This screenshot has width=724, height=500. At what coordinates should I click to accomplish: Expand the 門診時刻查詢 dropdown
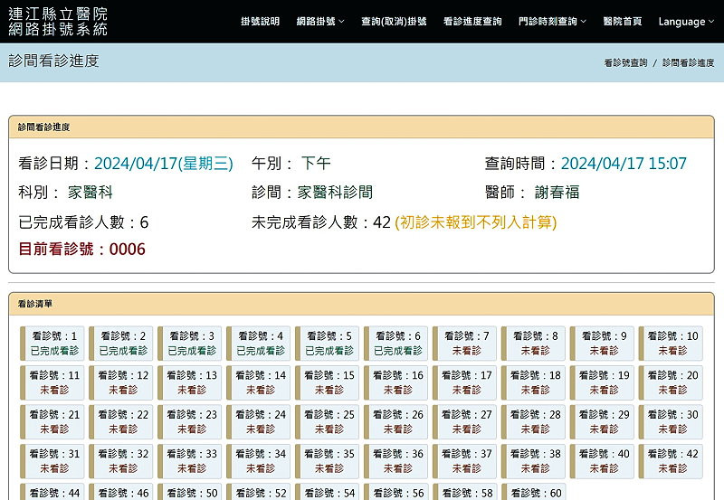pyautogui.click(x=552, y=21)
